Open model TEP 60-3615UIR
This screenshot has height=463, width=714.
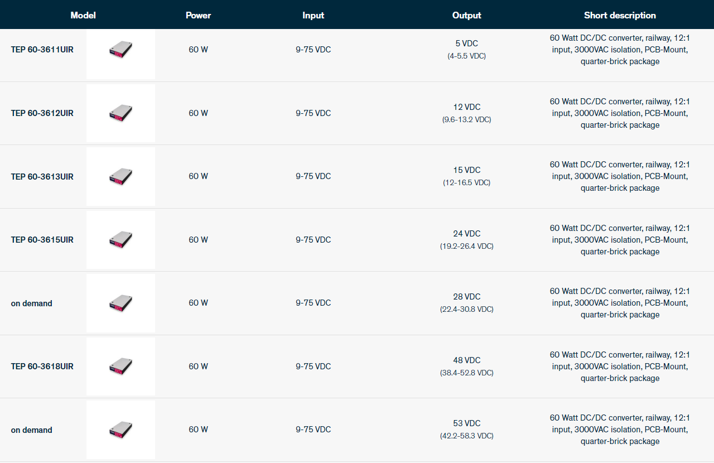(42, 240)
